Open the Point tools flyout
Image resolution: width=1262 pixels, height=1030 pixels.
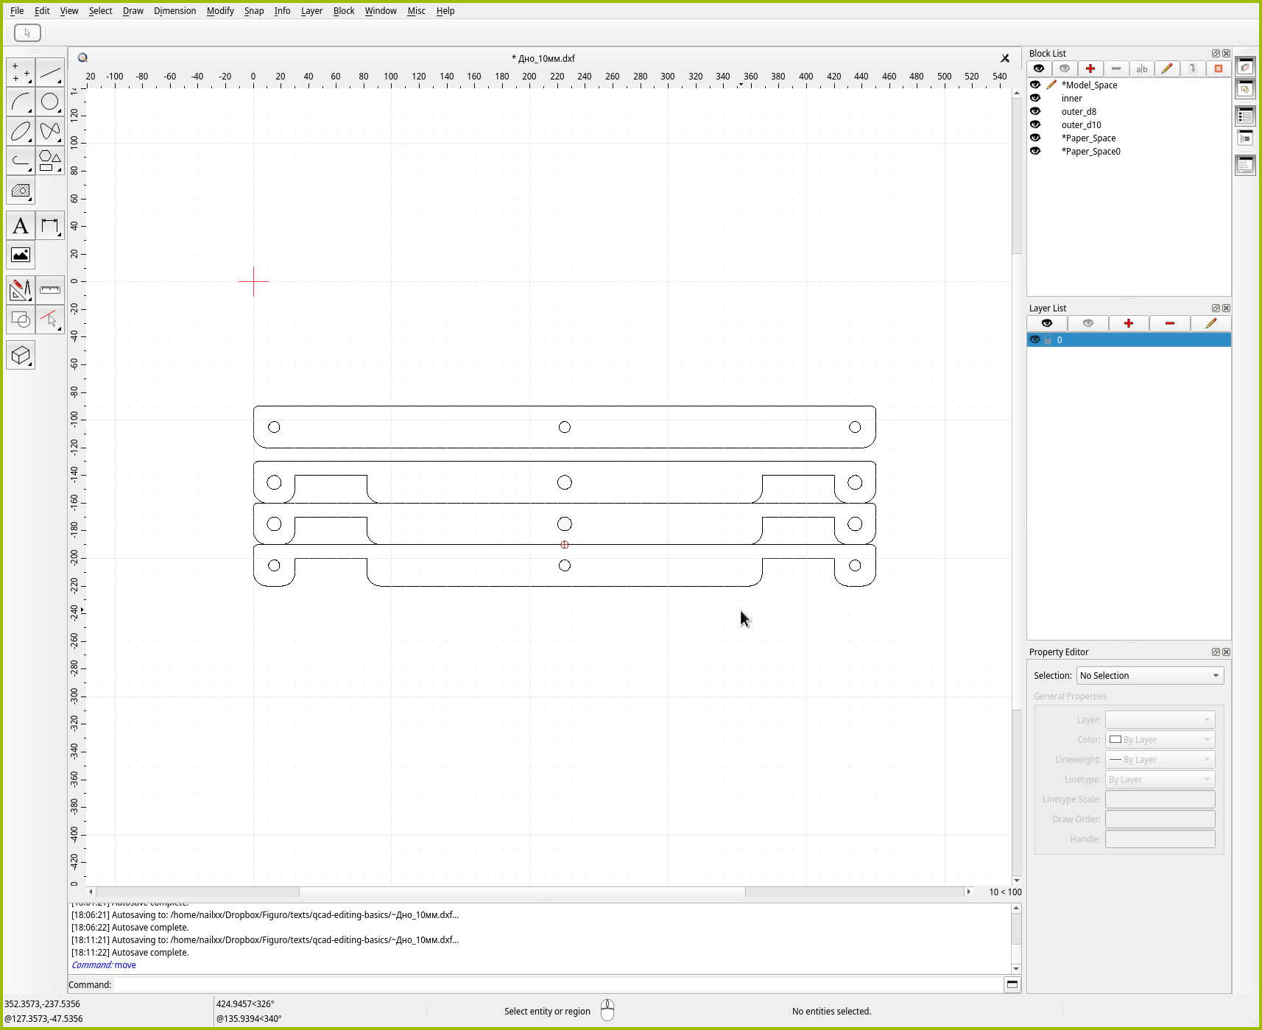21,73
